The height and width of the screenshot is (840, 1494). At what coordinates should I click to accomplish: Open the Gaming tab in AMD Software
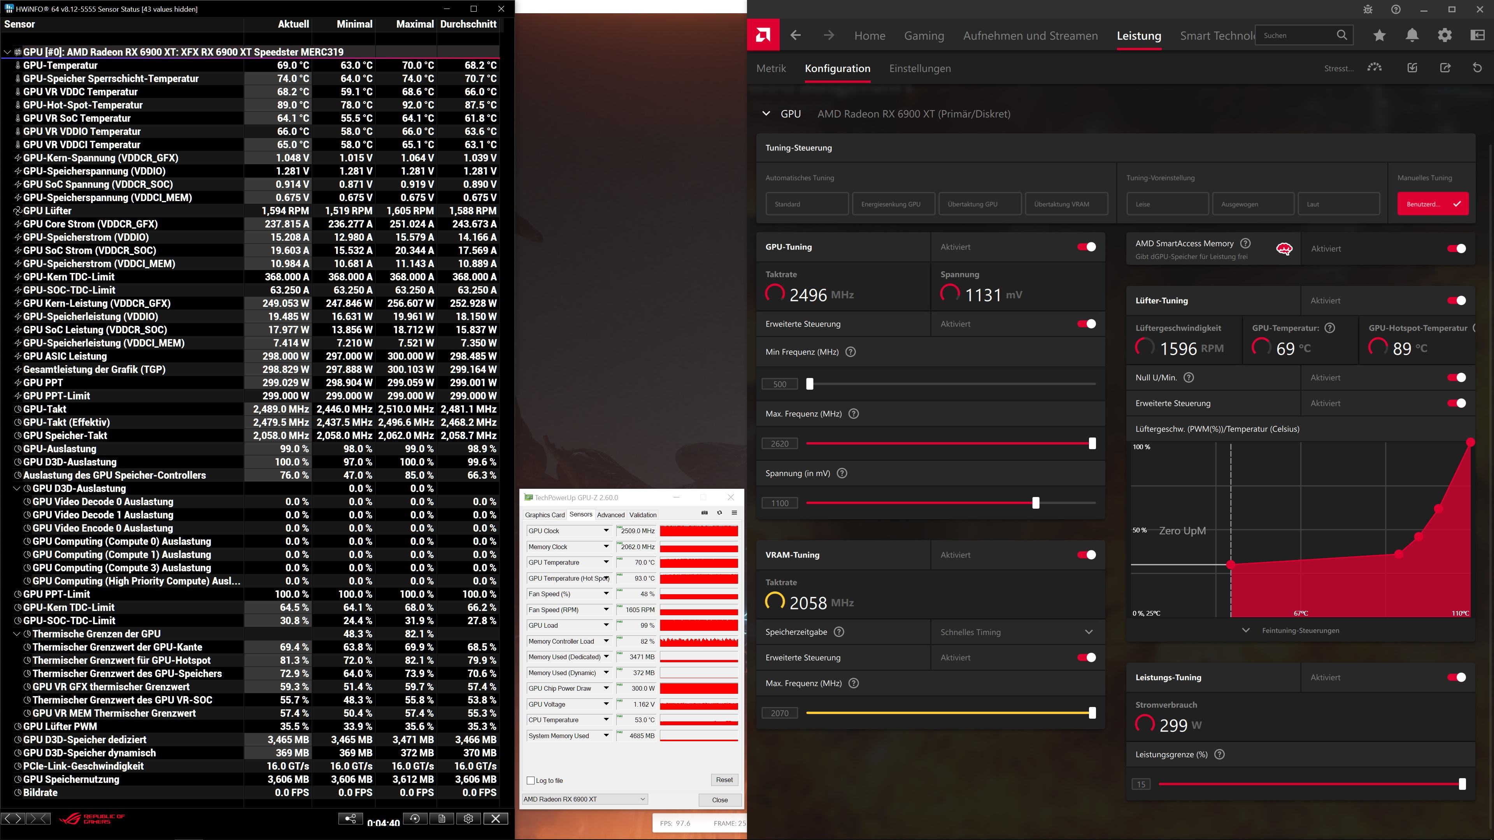[924, 36]
